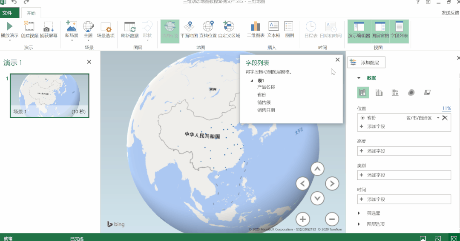The width and height of the screenshot is (460, 241).
Task: Toggle the 演示编辑器 tour editor pane
Action: [359, 31]
